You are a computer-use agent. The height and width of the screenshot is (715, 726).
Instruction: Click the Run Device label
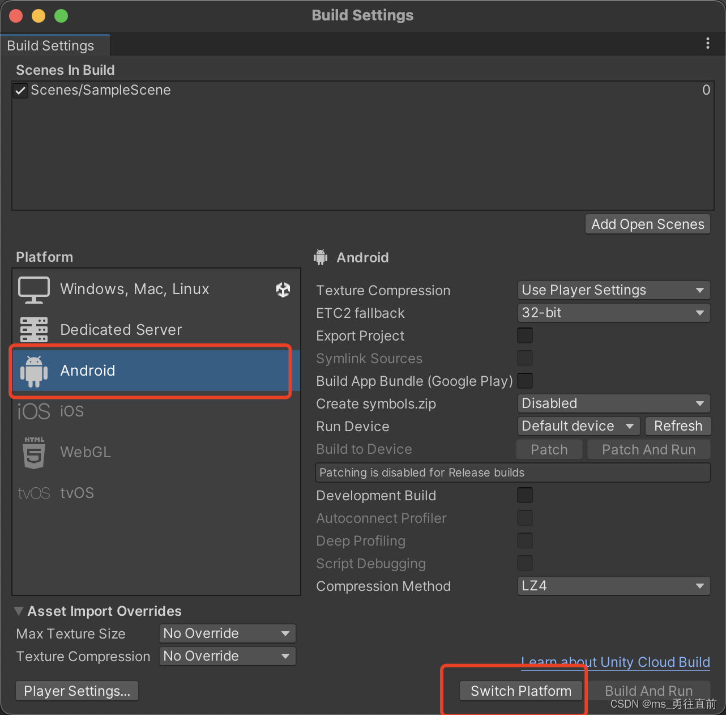353,427
